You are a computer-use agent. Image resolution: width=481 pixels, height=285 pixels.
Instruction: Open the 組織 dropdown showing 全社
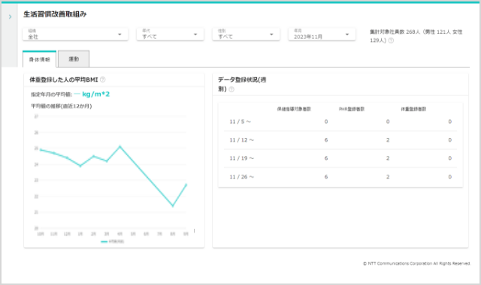click(x=75, y=34)
